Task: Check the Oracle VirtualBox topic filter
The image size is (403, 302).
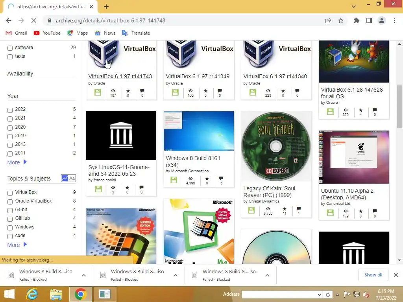Action: [x=10, y=202]
